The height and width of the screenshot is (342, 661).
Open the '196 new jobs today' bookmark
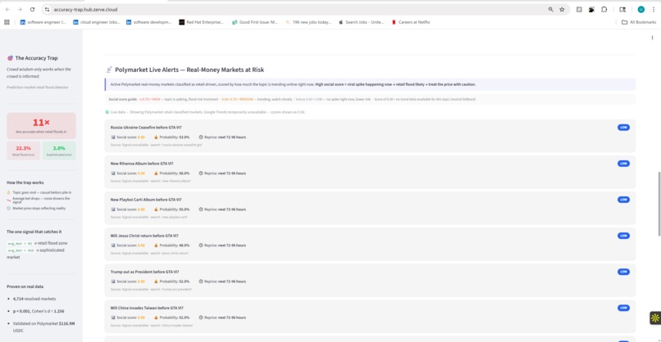(308, 22)
